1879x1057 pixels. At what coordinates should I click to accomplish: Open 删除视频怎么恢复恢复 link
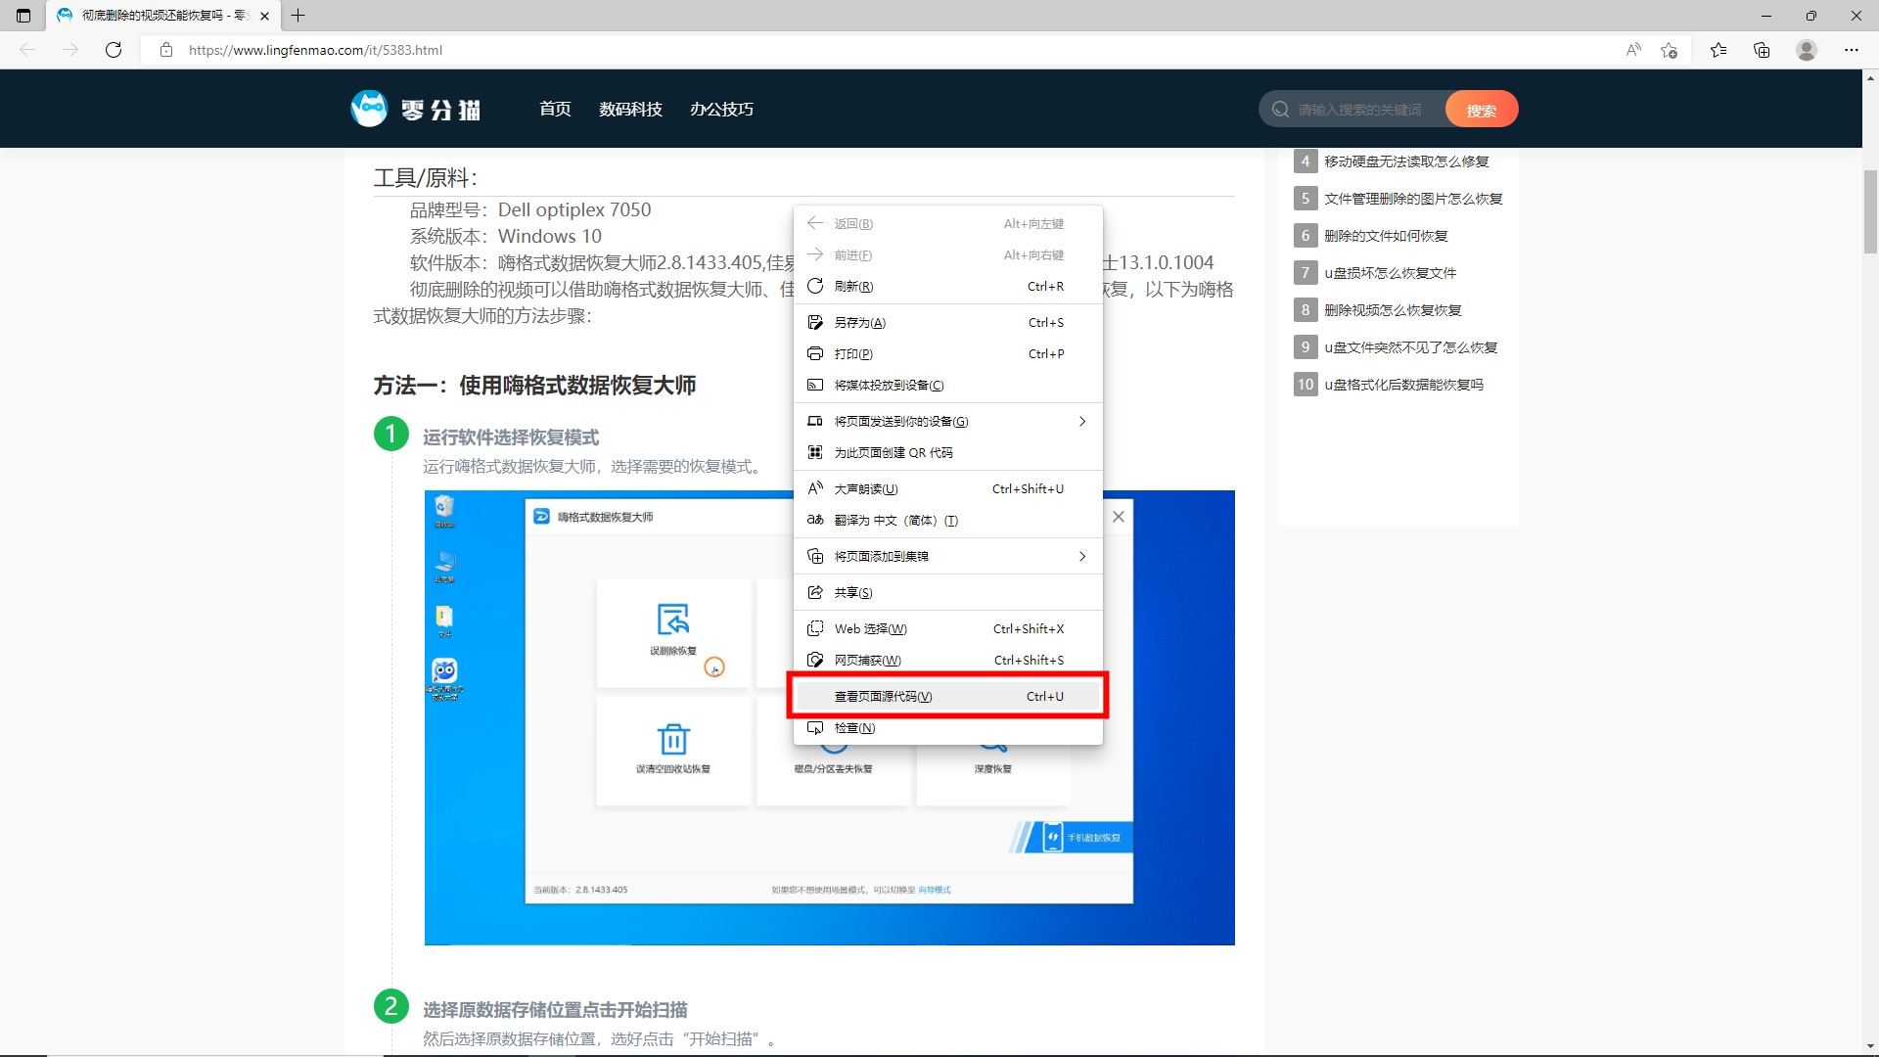(1393, 310)
